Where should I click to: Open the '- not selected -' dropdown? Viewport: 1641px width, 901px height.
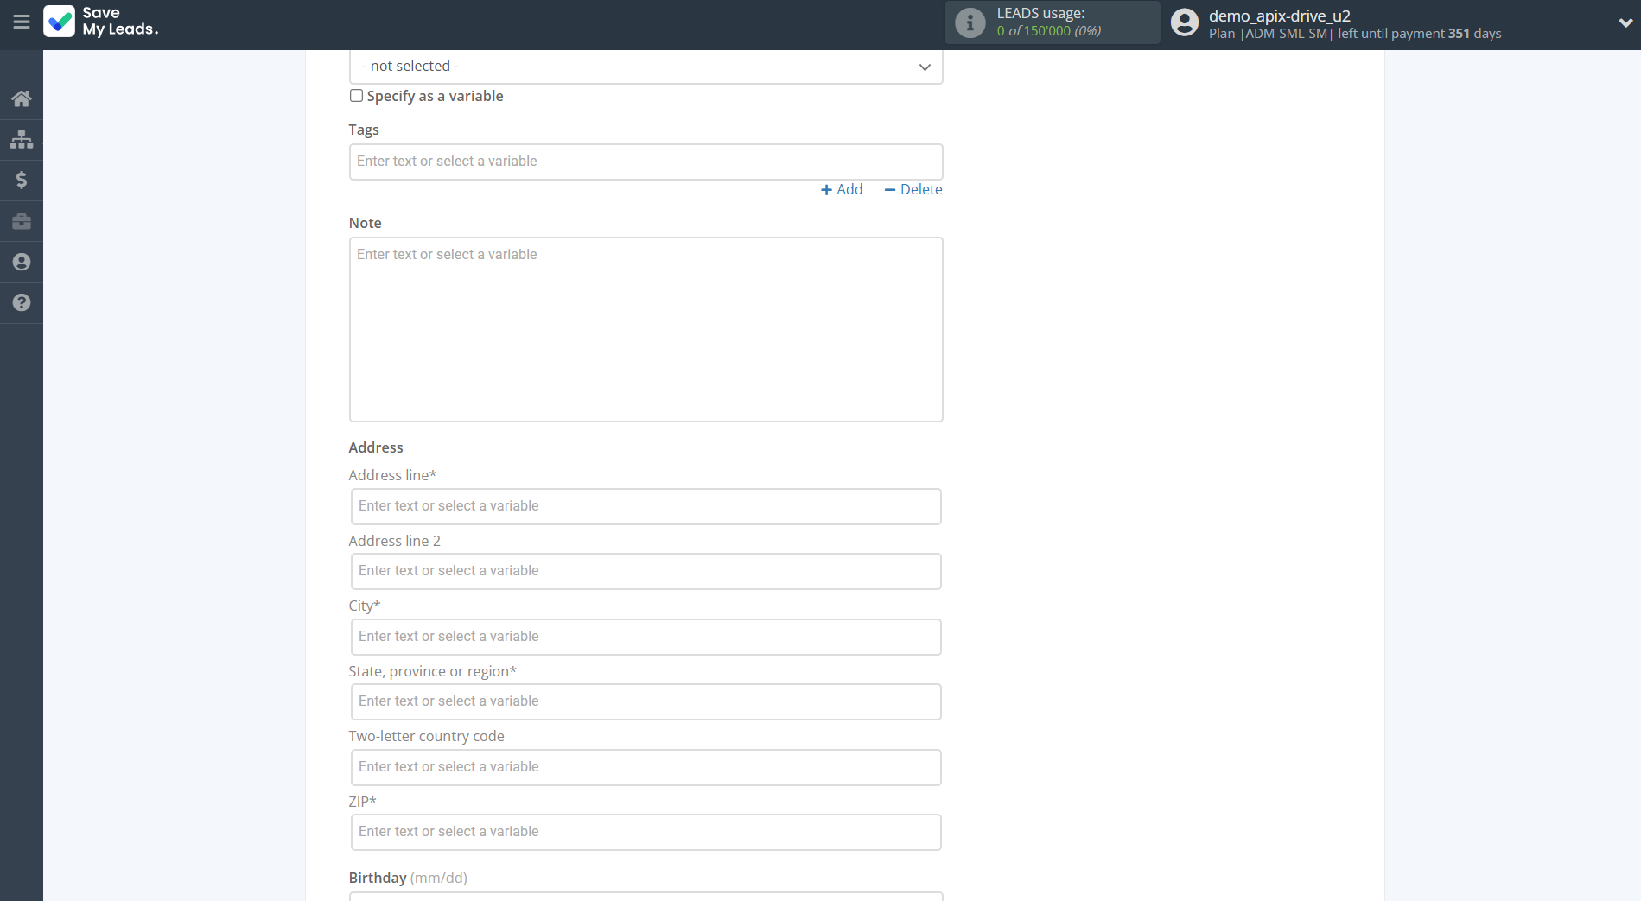pyautogui.click(x=646, y=67)
